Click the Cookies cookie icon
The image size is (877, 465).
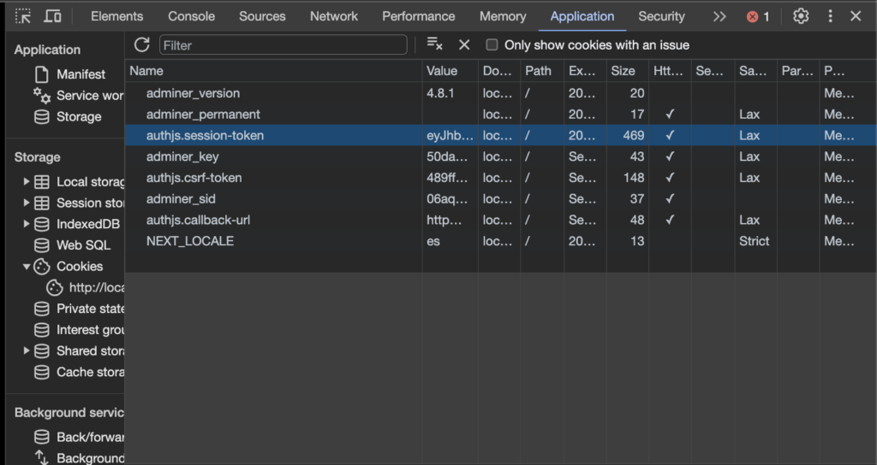click(x=42, y=267)
